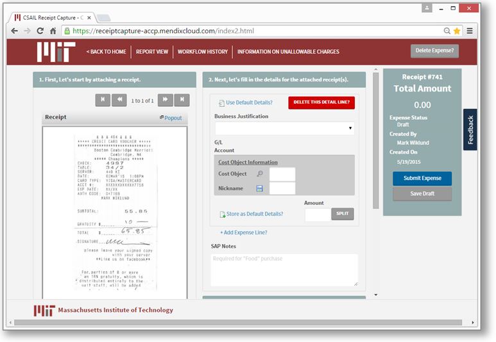Click the Use Default Details document icon
The image size is (496, 342).
[x=221, y=103]
